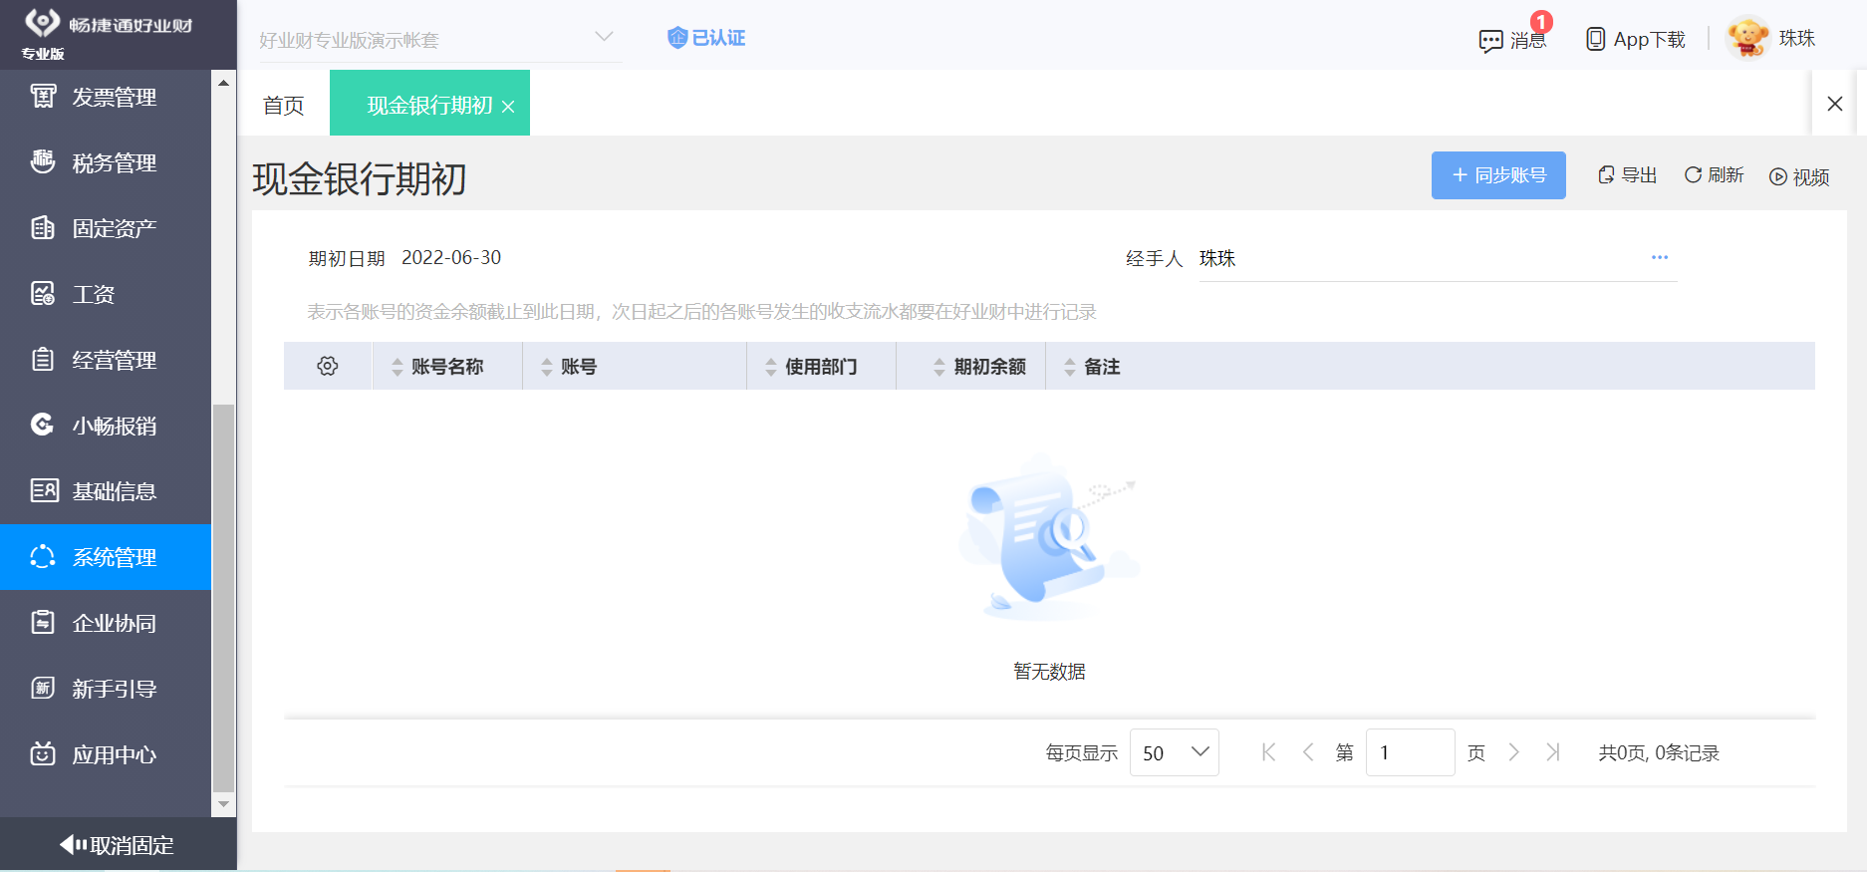Switch to the 首页 tab
Image resolution: width=1867 pixels, height=872 pixels.
(x=284, y=105)
